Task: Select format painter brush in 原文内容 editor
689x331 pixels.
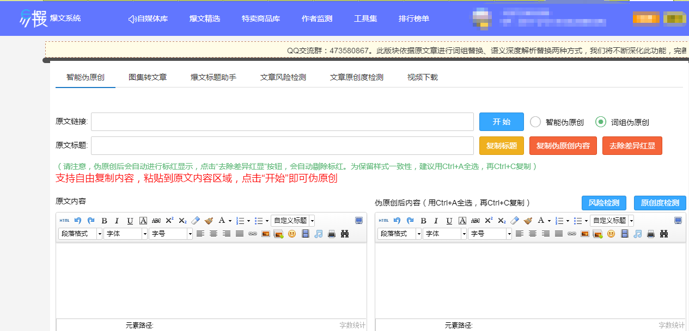Action: [x=209, y=221]
